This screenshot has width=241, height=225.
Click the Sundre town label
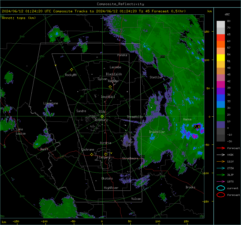[81, 111]
